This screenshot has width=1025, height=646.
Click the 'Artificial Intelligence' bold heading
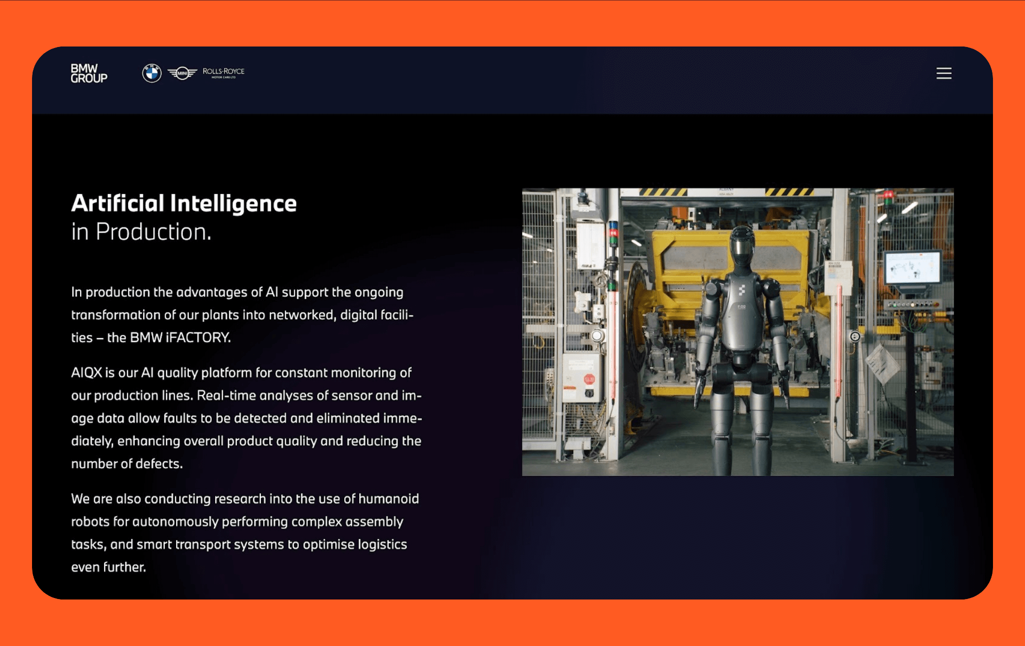click(184, 203)
